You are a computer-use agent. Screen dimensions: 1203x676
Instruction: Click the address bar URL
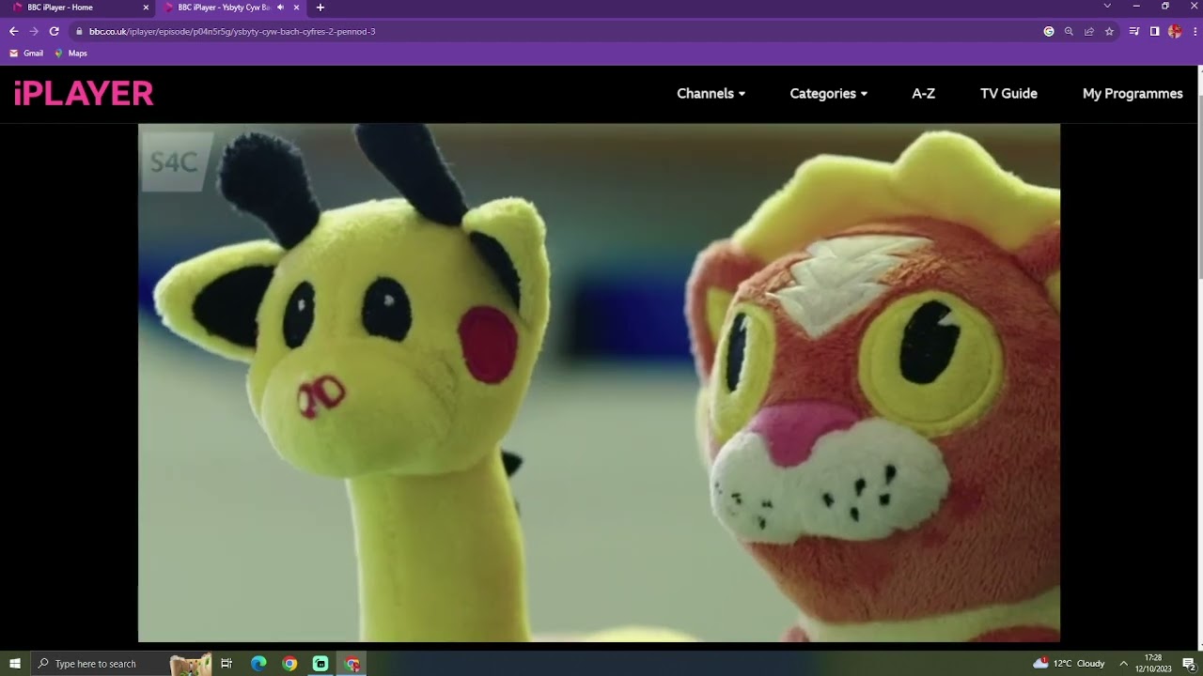coord(232,32)
